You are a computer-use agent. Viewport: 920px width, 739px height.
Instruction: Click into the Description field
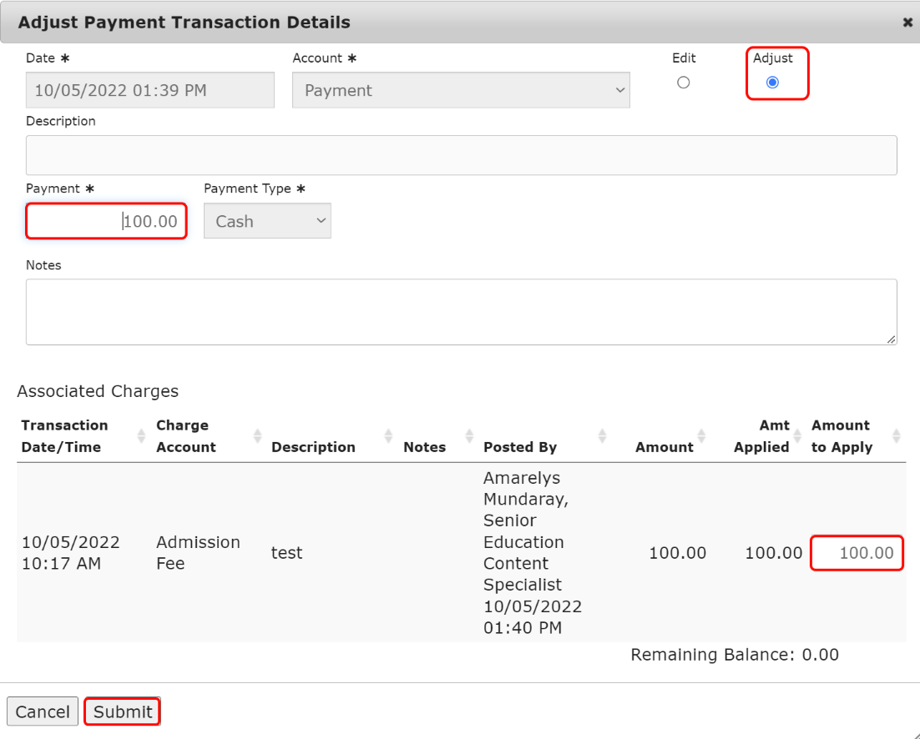(x=461, y=155)
